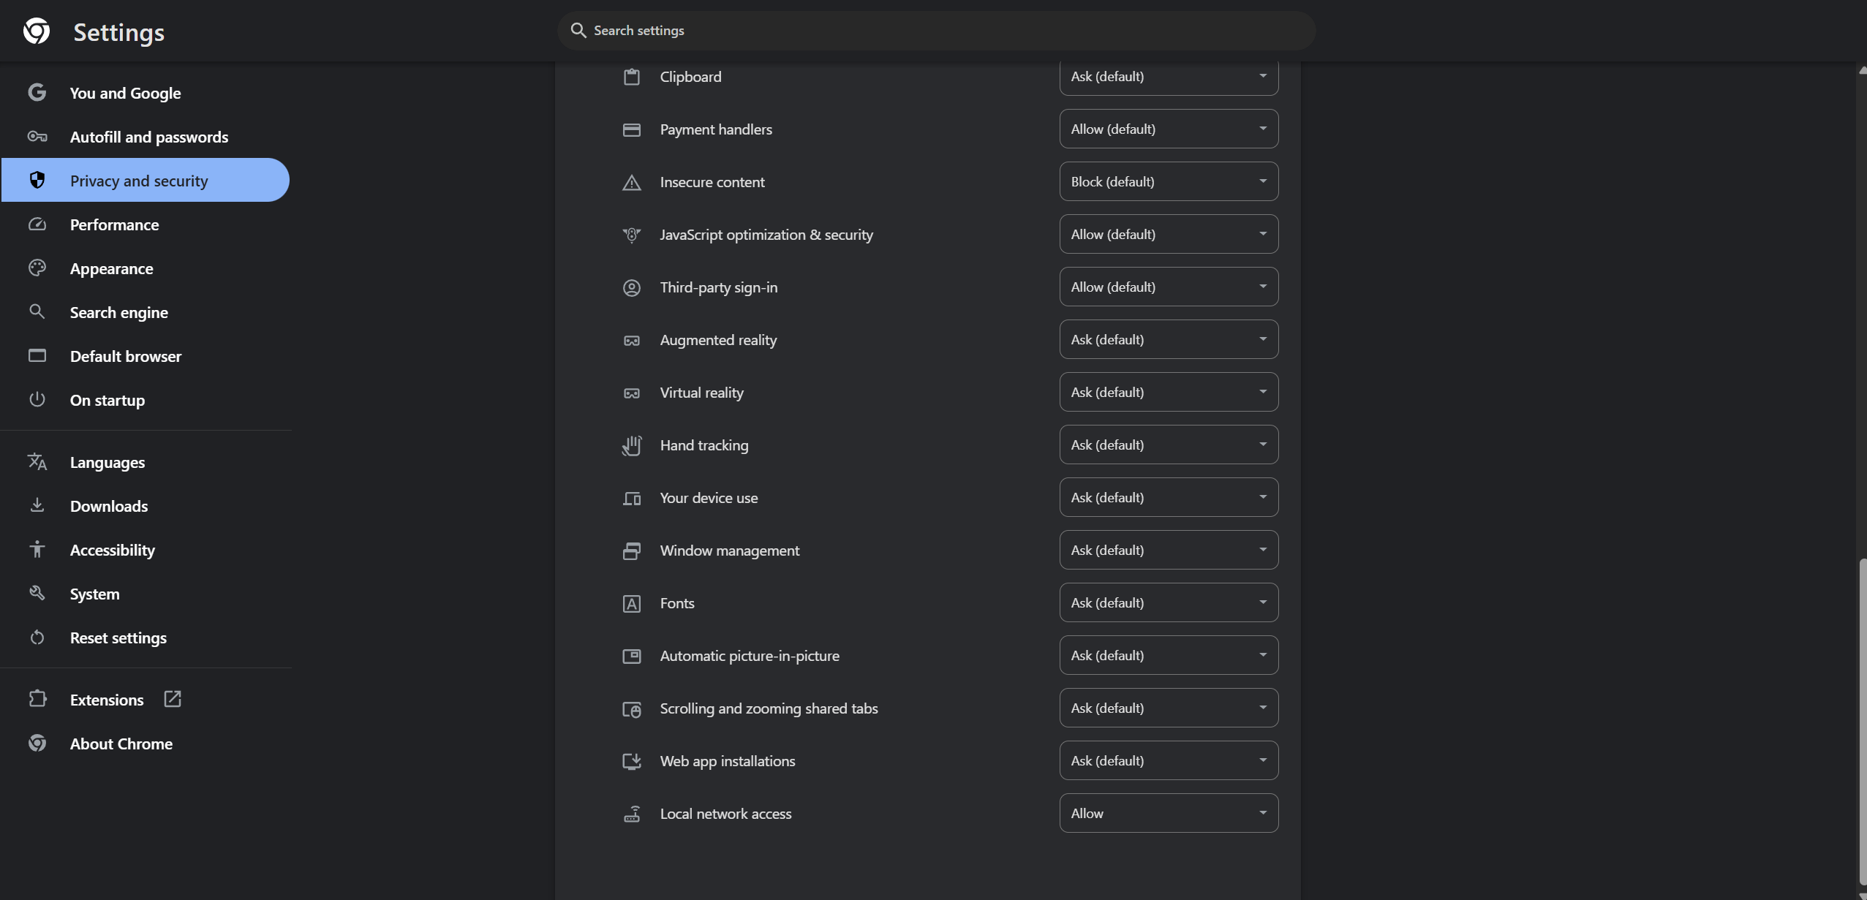The height and width of the screenshot is (900, 1867).
Task: Go to You and Google settings
Action: coord(145,93)
